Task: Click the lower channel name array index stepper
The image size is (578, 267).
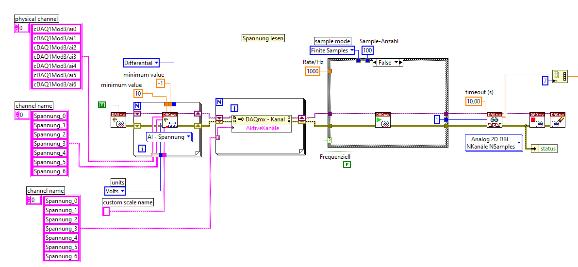Action: pyautogui.click(x=29, y=200)
